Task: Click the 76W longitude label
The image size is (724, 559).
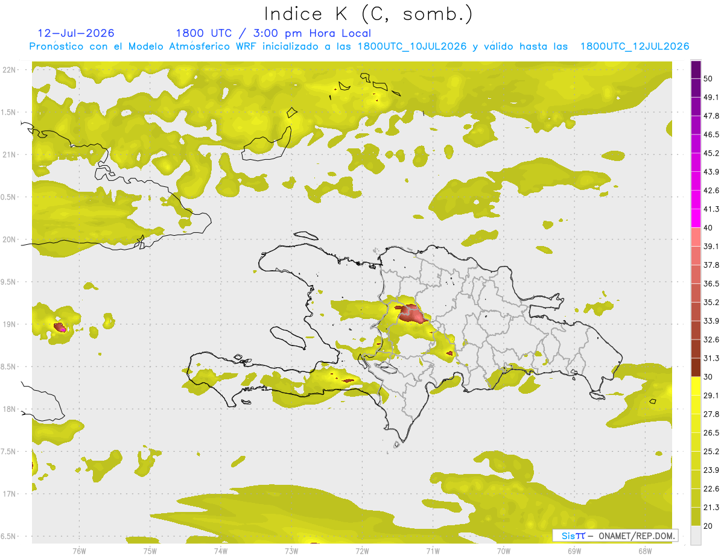Action: (79, 551)
